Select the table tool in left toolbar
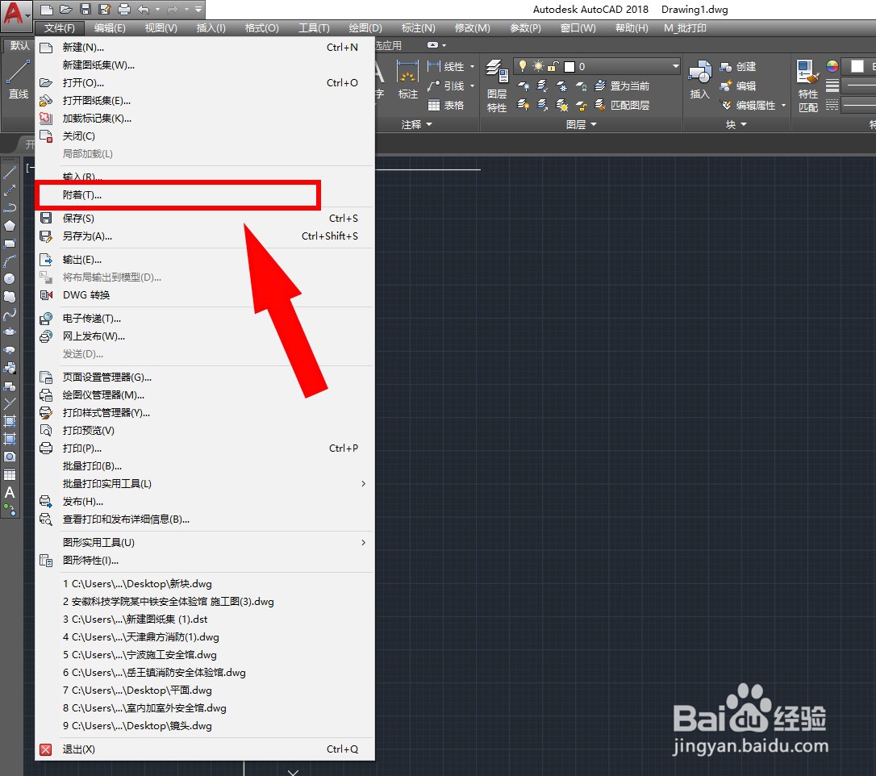The height and width of the screenshot is (776, 876). (x=10, y=475)
